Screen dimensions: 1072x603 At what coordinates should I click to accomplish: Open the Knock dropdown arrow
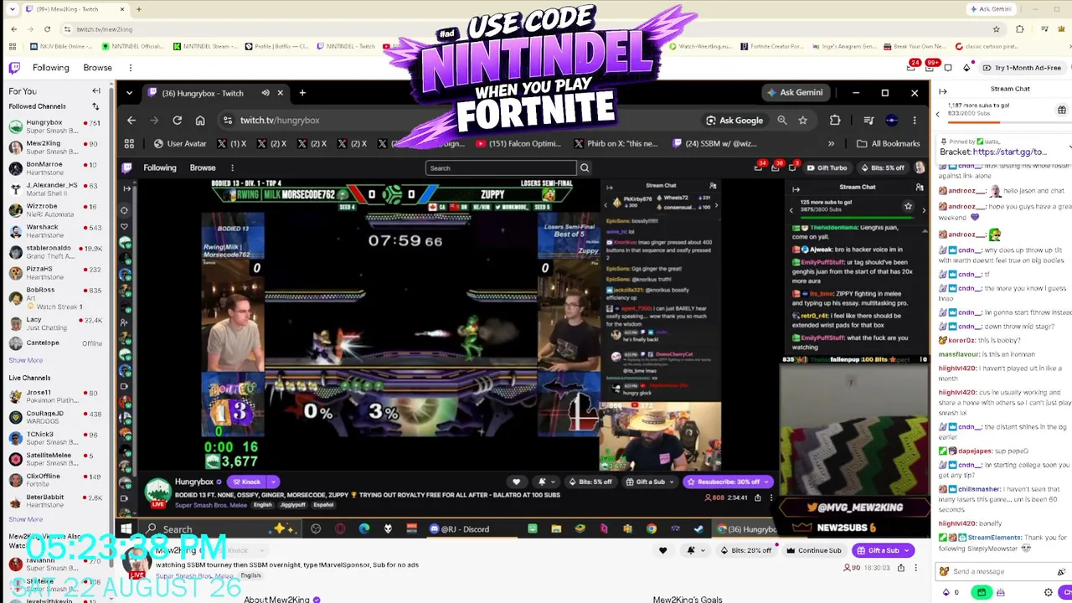pos(273,482)
